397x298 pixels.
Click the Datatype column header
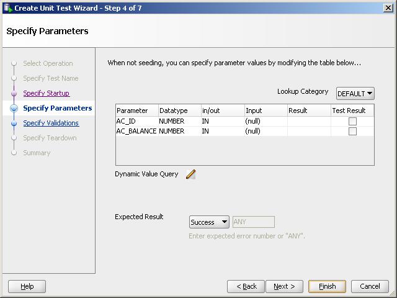(x=180, y=111)
